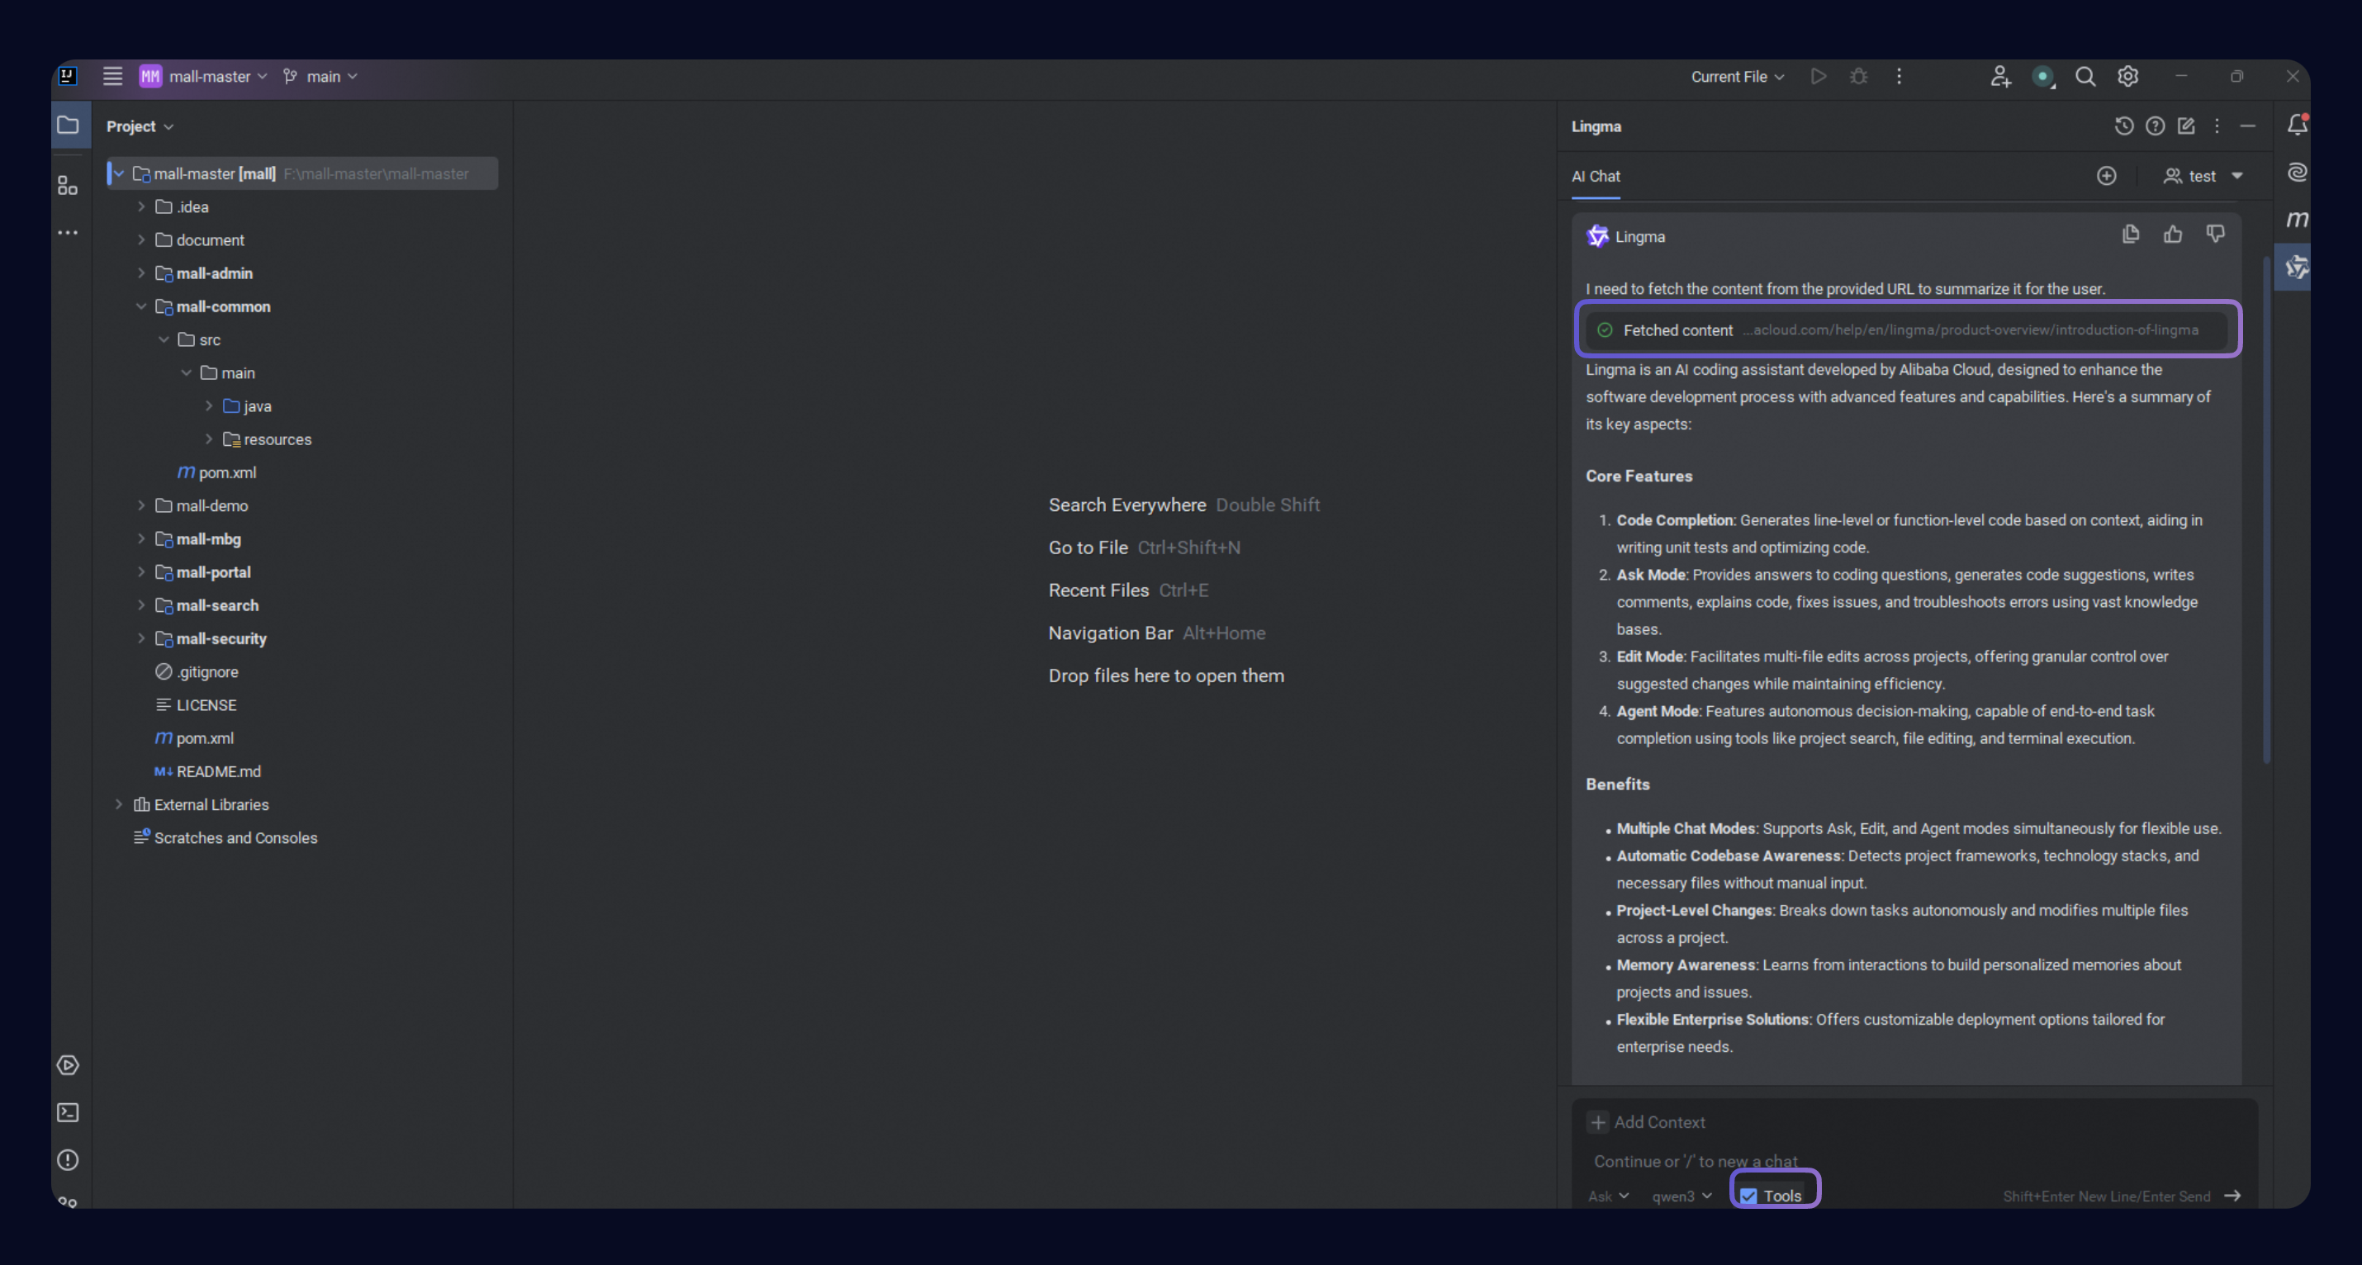Open the Ask mode dropdown

tap(1608, 1196)
